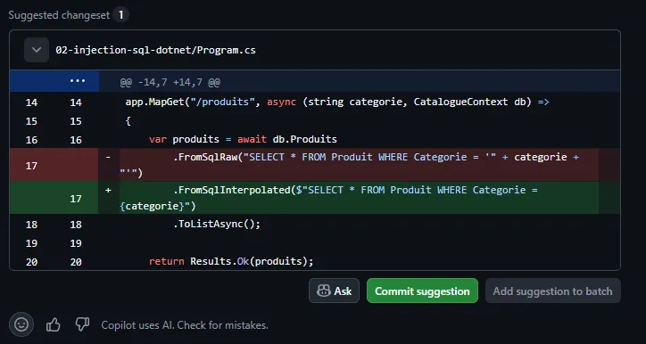
Task: Click Add suggestion to batch button
Action: point(552,291)
